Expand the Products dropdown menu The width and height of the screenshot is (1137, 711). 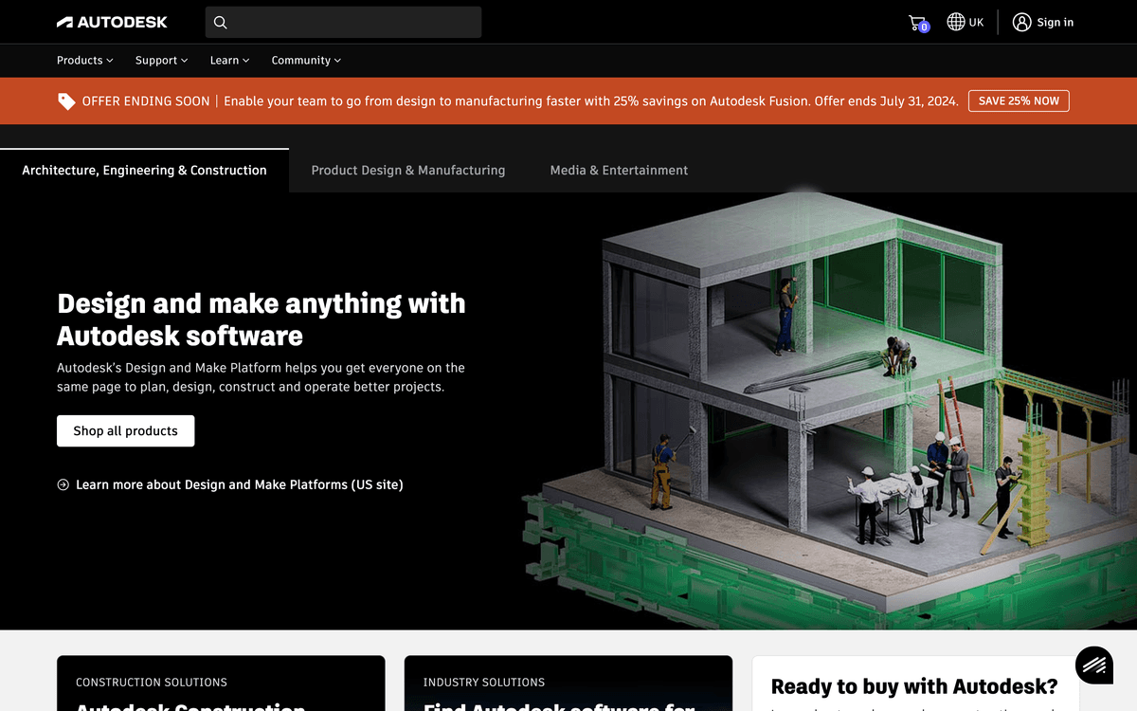coord(84,61)
